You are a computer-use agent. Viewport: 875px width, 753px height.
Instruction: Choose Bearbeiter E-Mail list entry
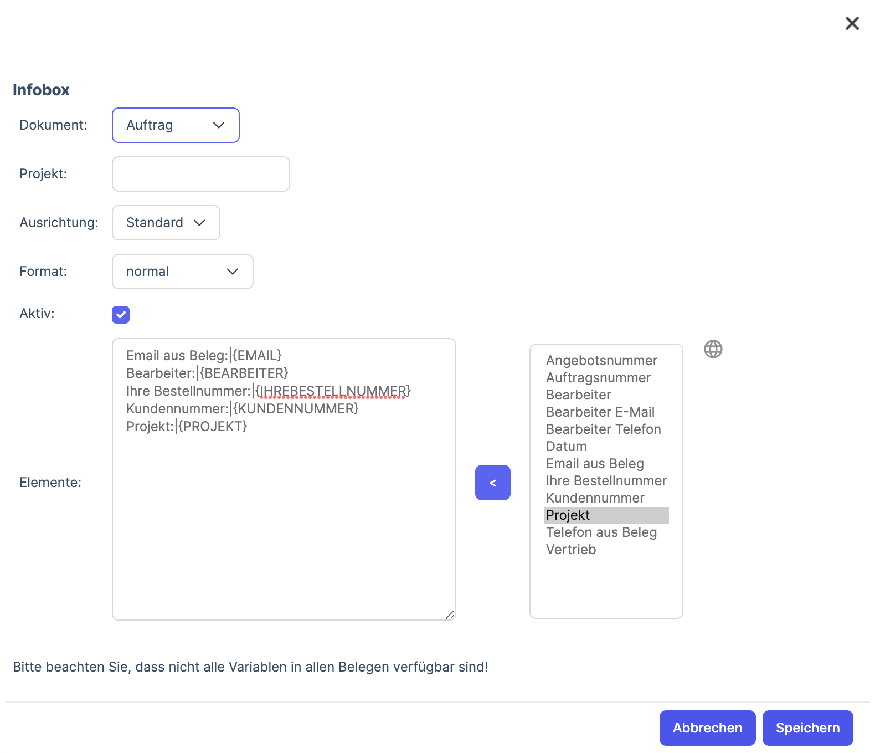point(600,412)
